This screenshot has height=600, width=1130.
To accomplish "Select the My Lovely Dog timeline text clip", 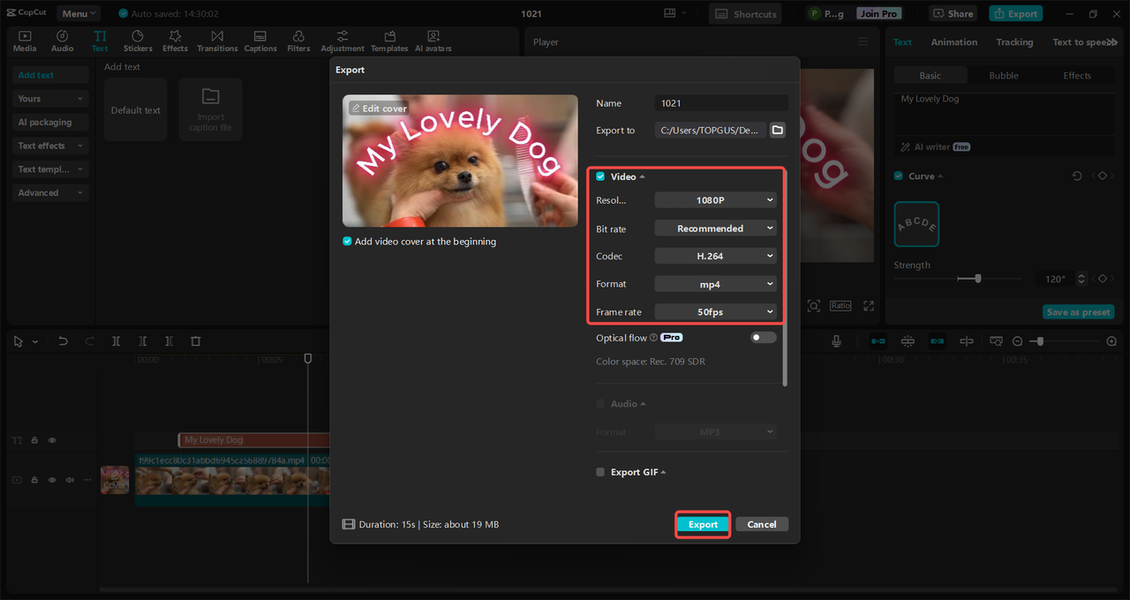I will point(255,440).
